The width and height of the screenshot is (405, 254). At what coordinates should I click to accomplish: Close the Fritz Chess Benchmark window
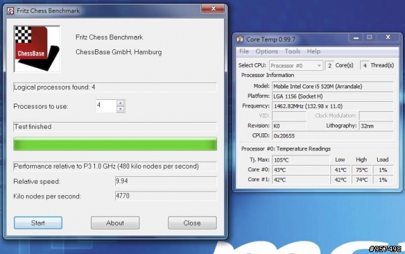(213, 9)
